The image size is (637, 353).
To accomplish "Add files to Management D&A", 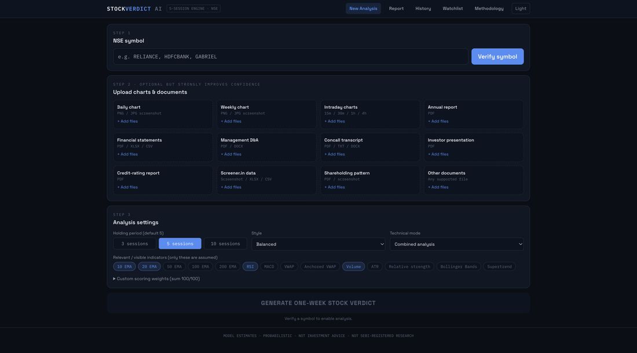I will click(x=230, y=154).
